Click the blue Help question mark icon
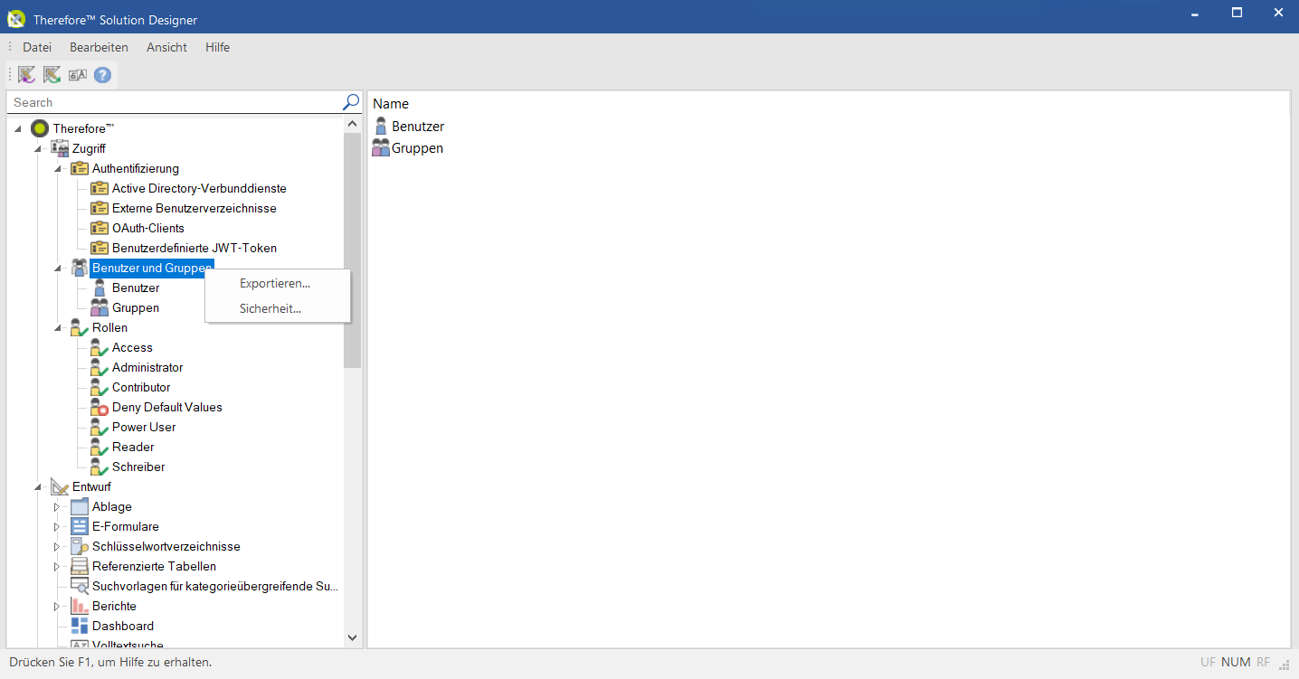 (x=101, y=75)
